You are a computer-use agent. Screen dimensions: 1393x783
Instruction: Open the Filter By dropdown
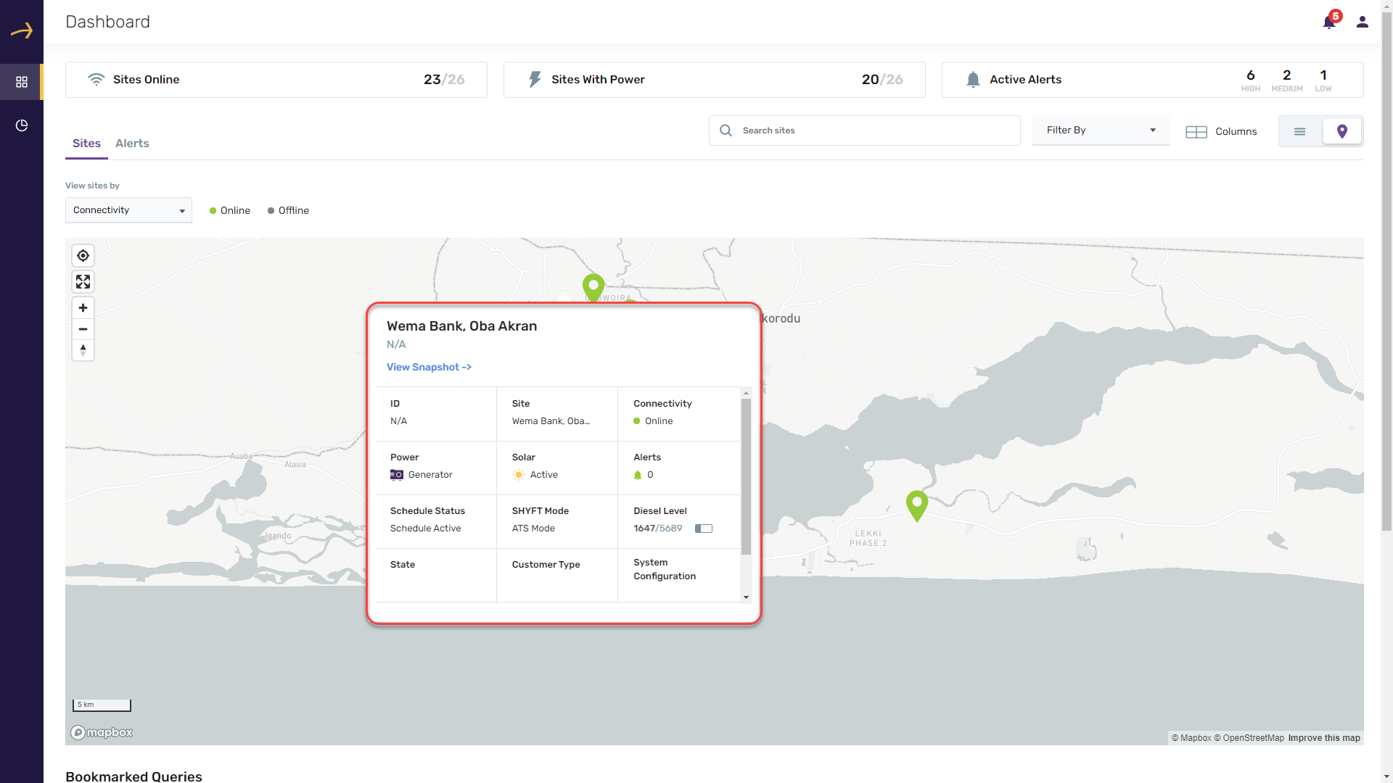pos(1101,130)
